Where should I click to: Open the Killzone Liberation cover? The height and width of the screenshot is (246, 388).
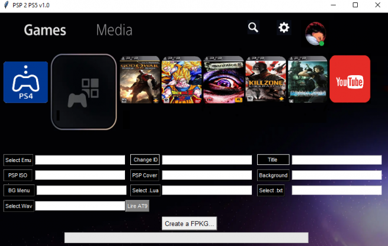click(x=265, y=80)
